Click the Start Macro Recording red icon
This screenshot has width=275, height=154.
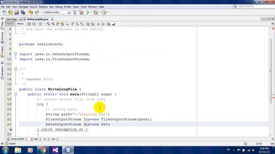click(98, 24)
